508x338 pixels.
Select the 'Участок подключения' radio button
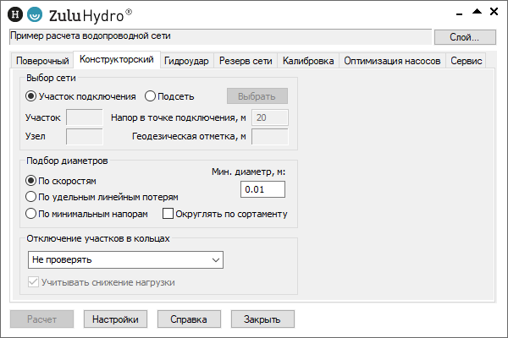pyautogui.click(x=31, y=95)
